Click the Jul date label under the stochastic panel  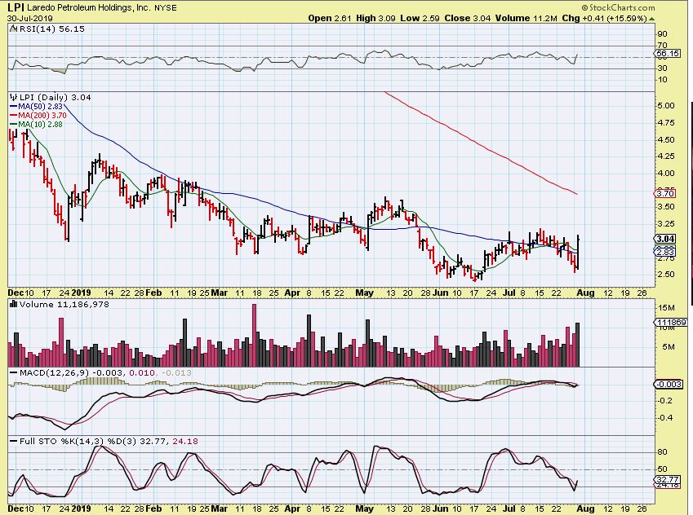tap(509, 508)
